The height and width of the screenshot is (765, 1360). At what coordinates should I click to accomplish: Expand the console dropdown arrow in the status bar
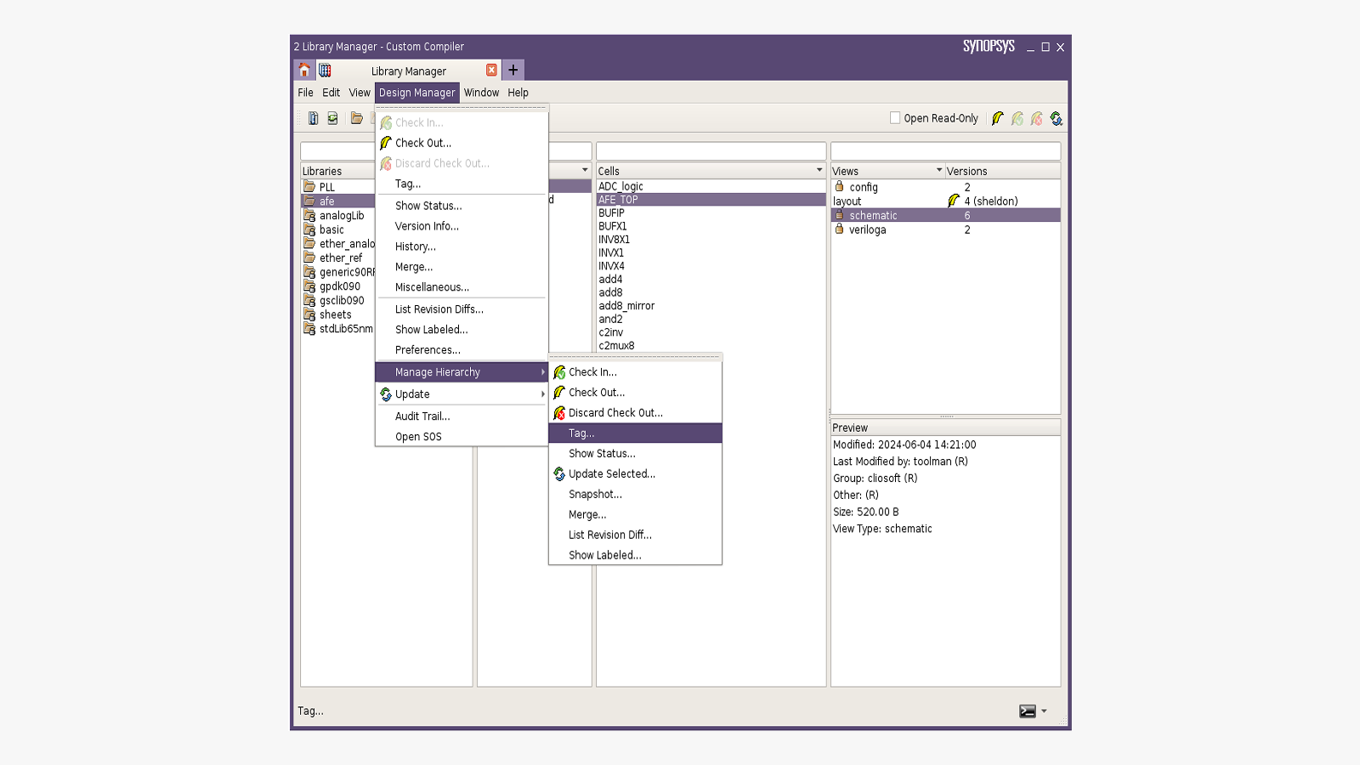click(x=1044, y=711)
